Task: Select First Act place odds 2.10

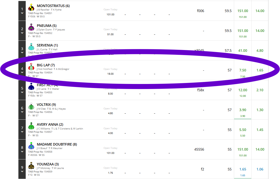Action: coord(260,90)
